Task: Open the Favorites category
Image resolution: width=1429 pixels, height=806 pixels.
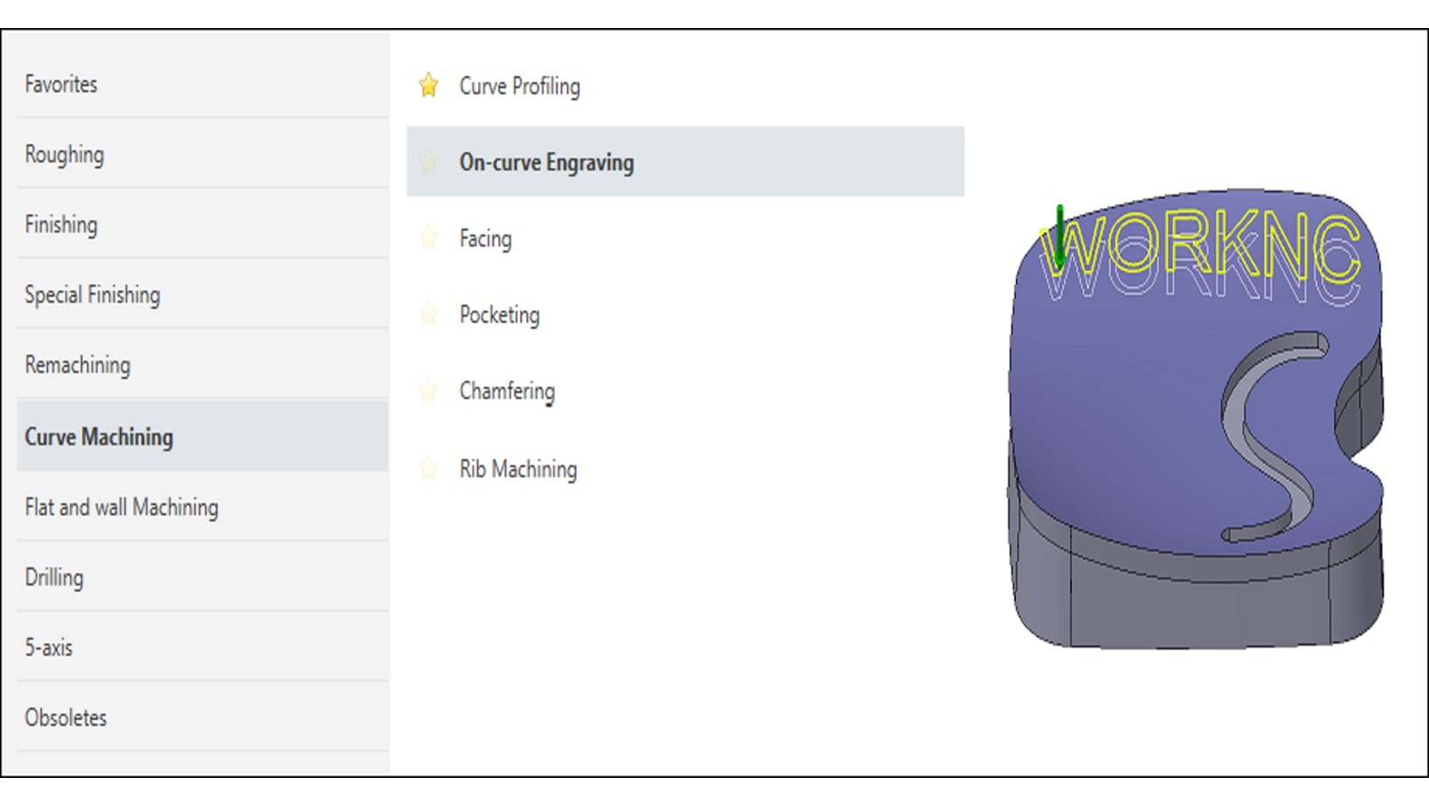Action: click(x=61, y=84)
